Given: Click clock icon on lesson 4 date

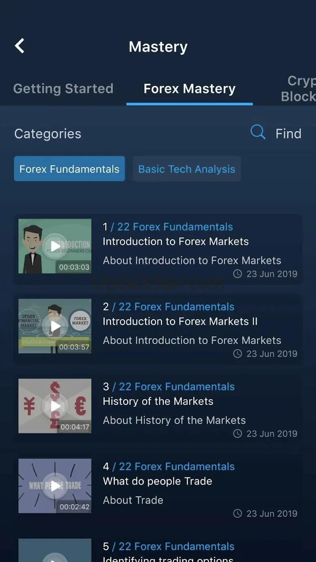Looking at the screenshot, I should point(237,514).
